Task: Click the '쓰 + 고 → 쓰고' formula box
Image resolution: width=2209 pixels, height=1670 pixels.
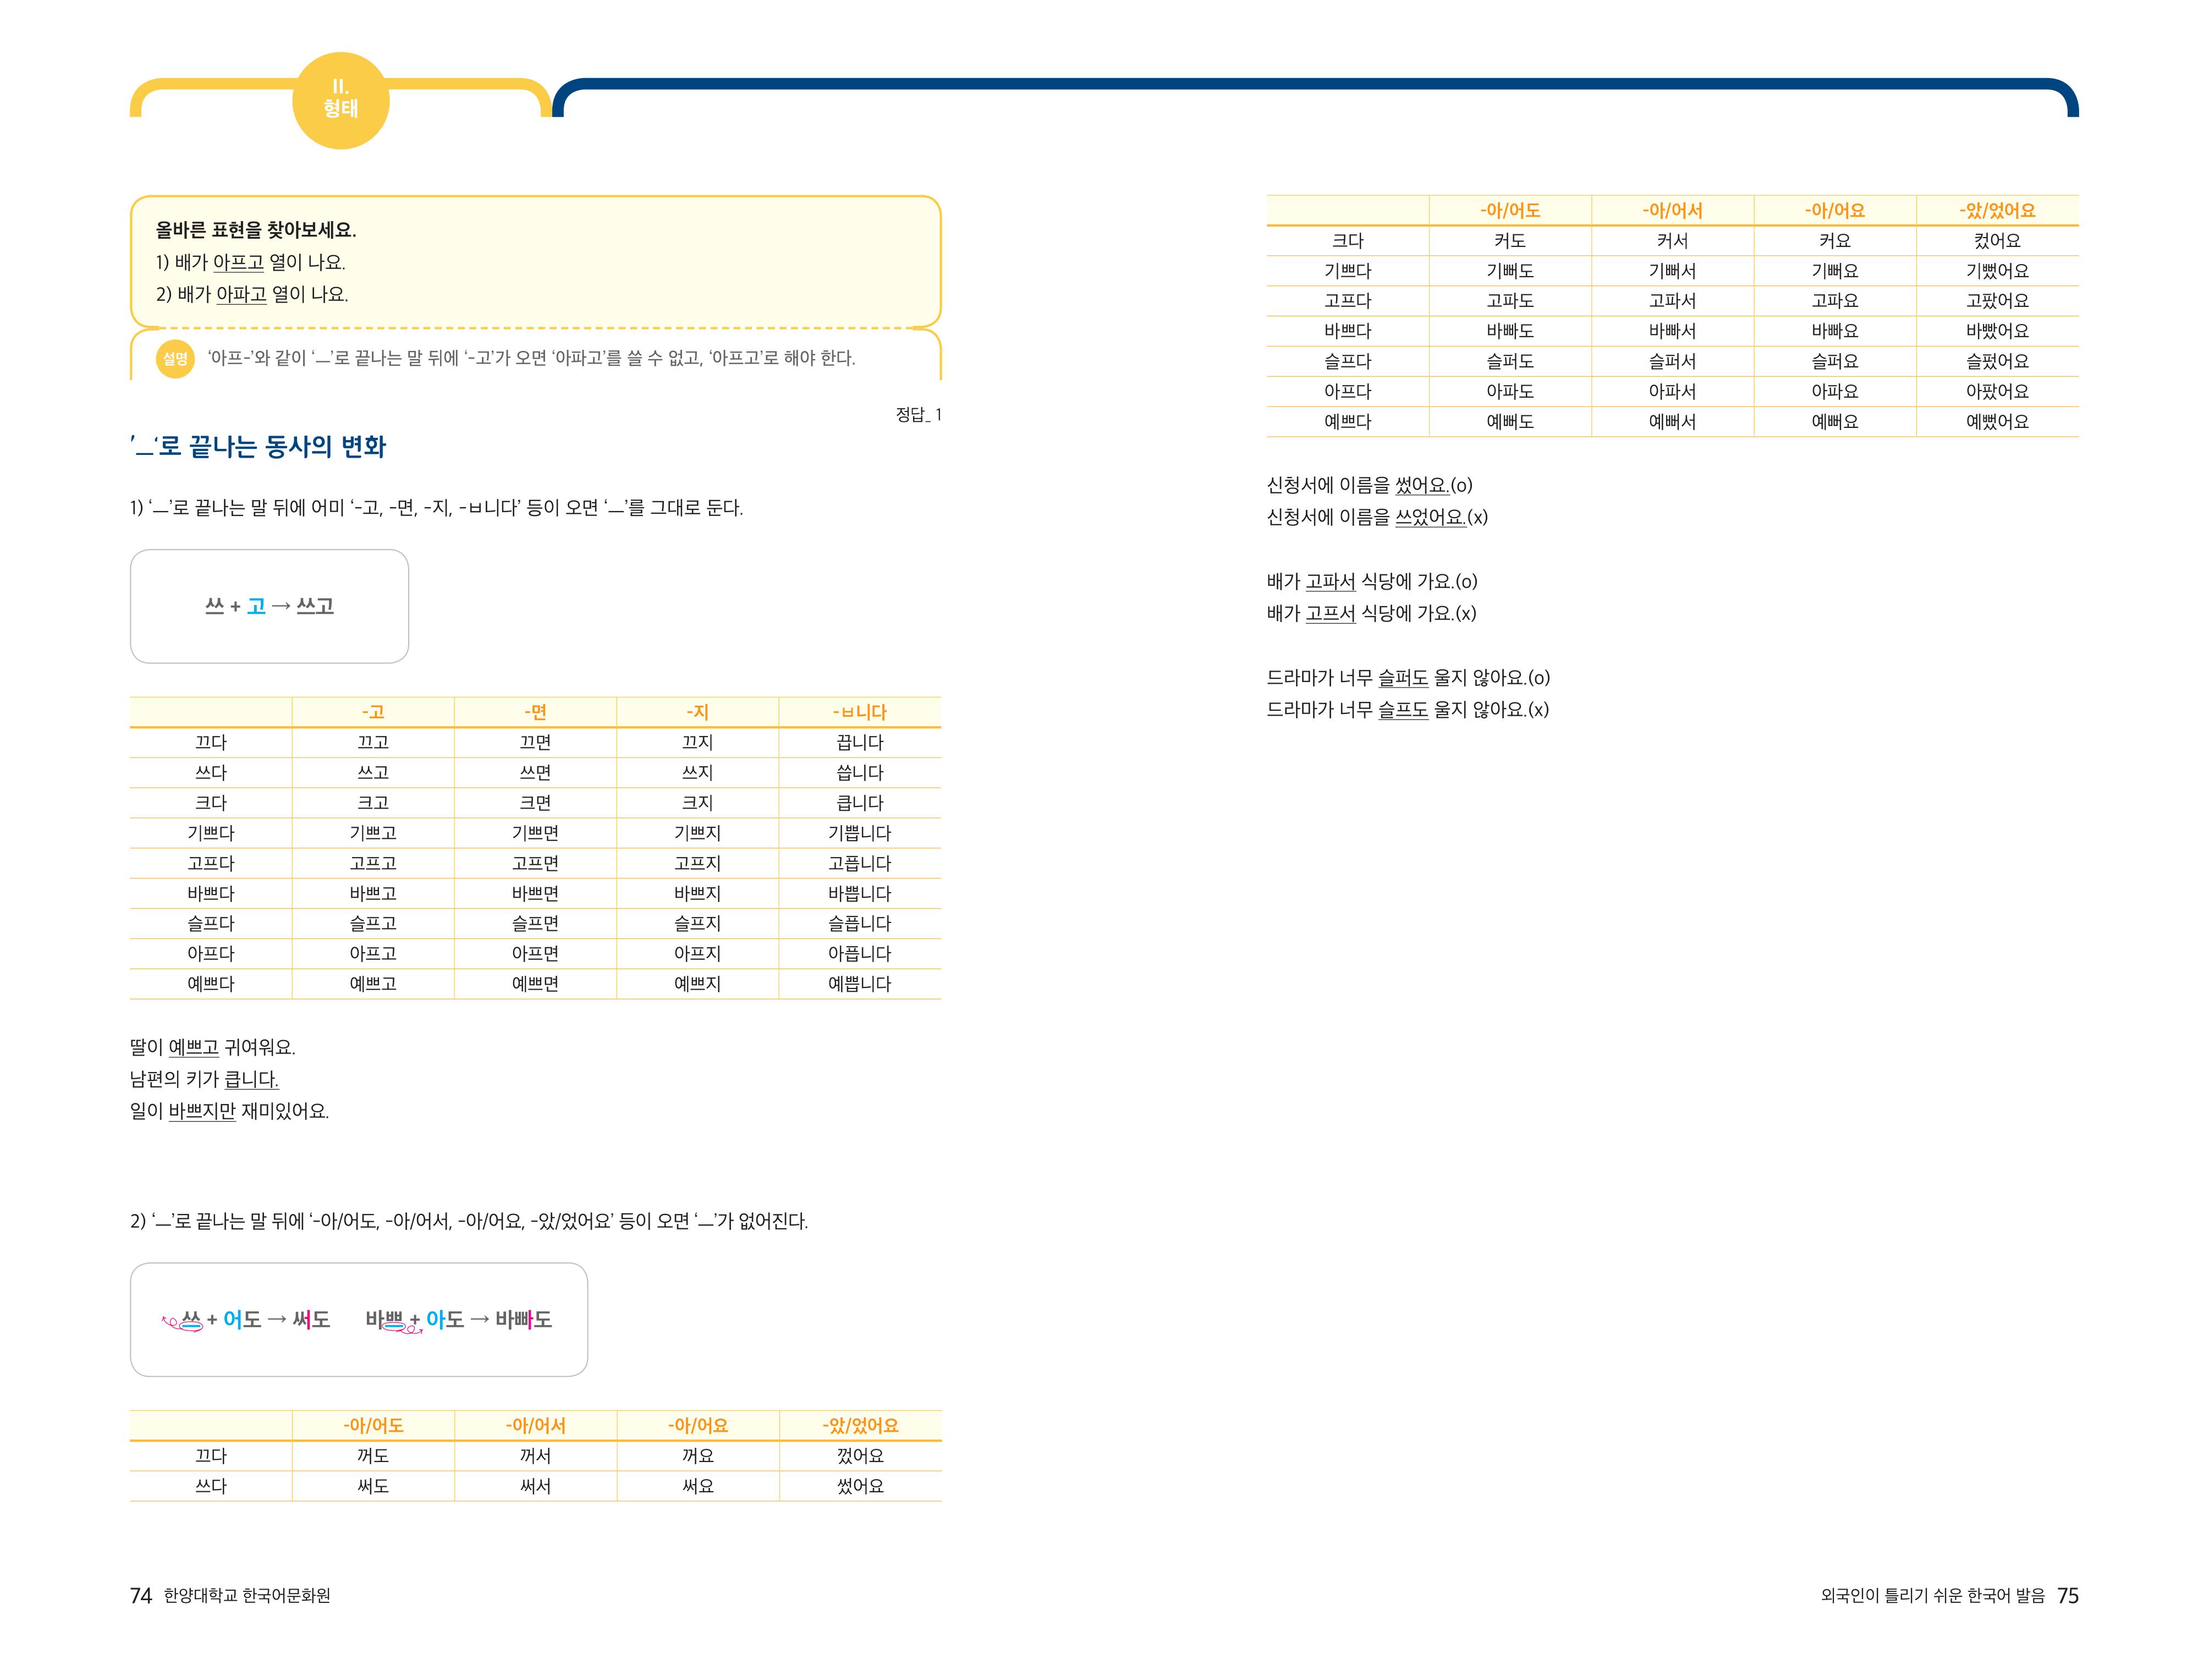Action: [268, 606]
